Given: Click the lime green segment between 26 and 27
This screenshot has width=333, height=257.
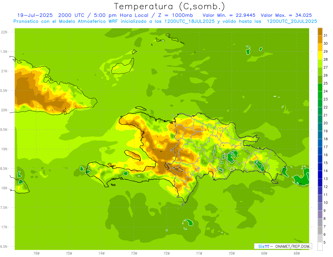Looking at the screenshot, I should [320, 71].
